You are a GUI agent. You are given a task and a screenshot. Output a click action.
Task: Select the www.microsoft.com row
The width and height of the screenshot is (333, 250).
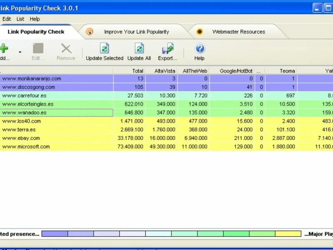[166, 147]
